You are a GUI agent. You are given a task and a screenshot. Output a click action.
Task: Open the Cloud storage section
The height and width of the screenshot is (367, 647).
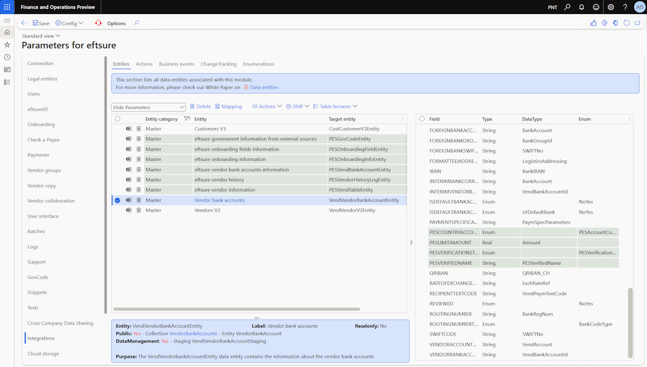click(43, 354)
